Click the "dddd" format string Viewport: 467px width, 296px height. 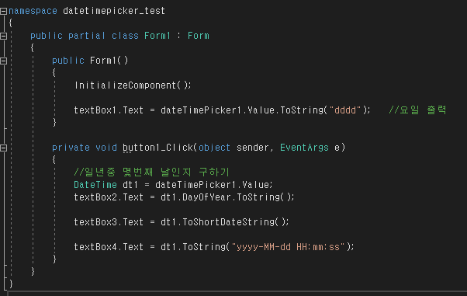tap(345, 110)
